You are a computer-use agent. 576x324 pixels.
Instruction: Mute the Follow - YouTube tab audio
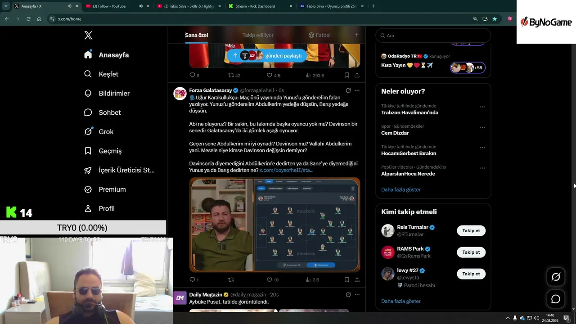[x=141, y=6]
